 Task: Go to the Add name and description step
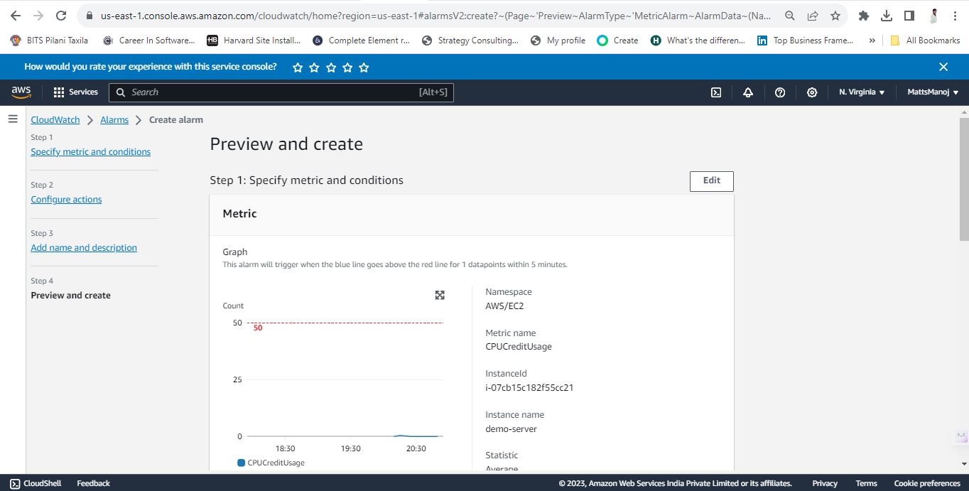[x=84, y=248]
